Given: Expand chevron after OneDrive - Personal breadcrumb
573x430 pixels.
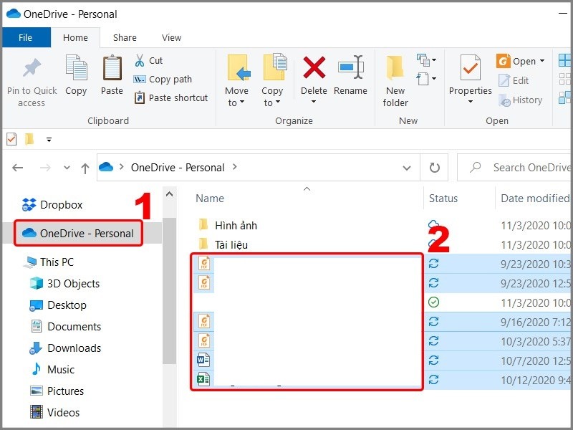Looking at the screenshot, I should point(235,167).
